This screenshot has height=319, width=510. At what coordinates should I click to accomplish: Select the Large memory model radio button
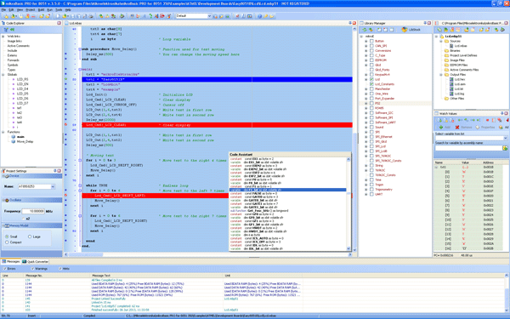pos(30,236)
